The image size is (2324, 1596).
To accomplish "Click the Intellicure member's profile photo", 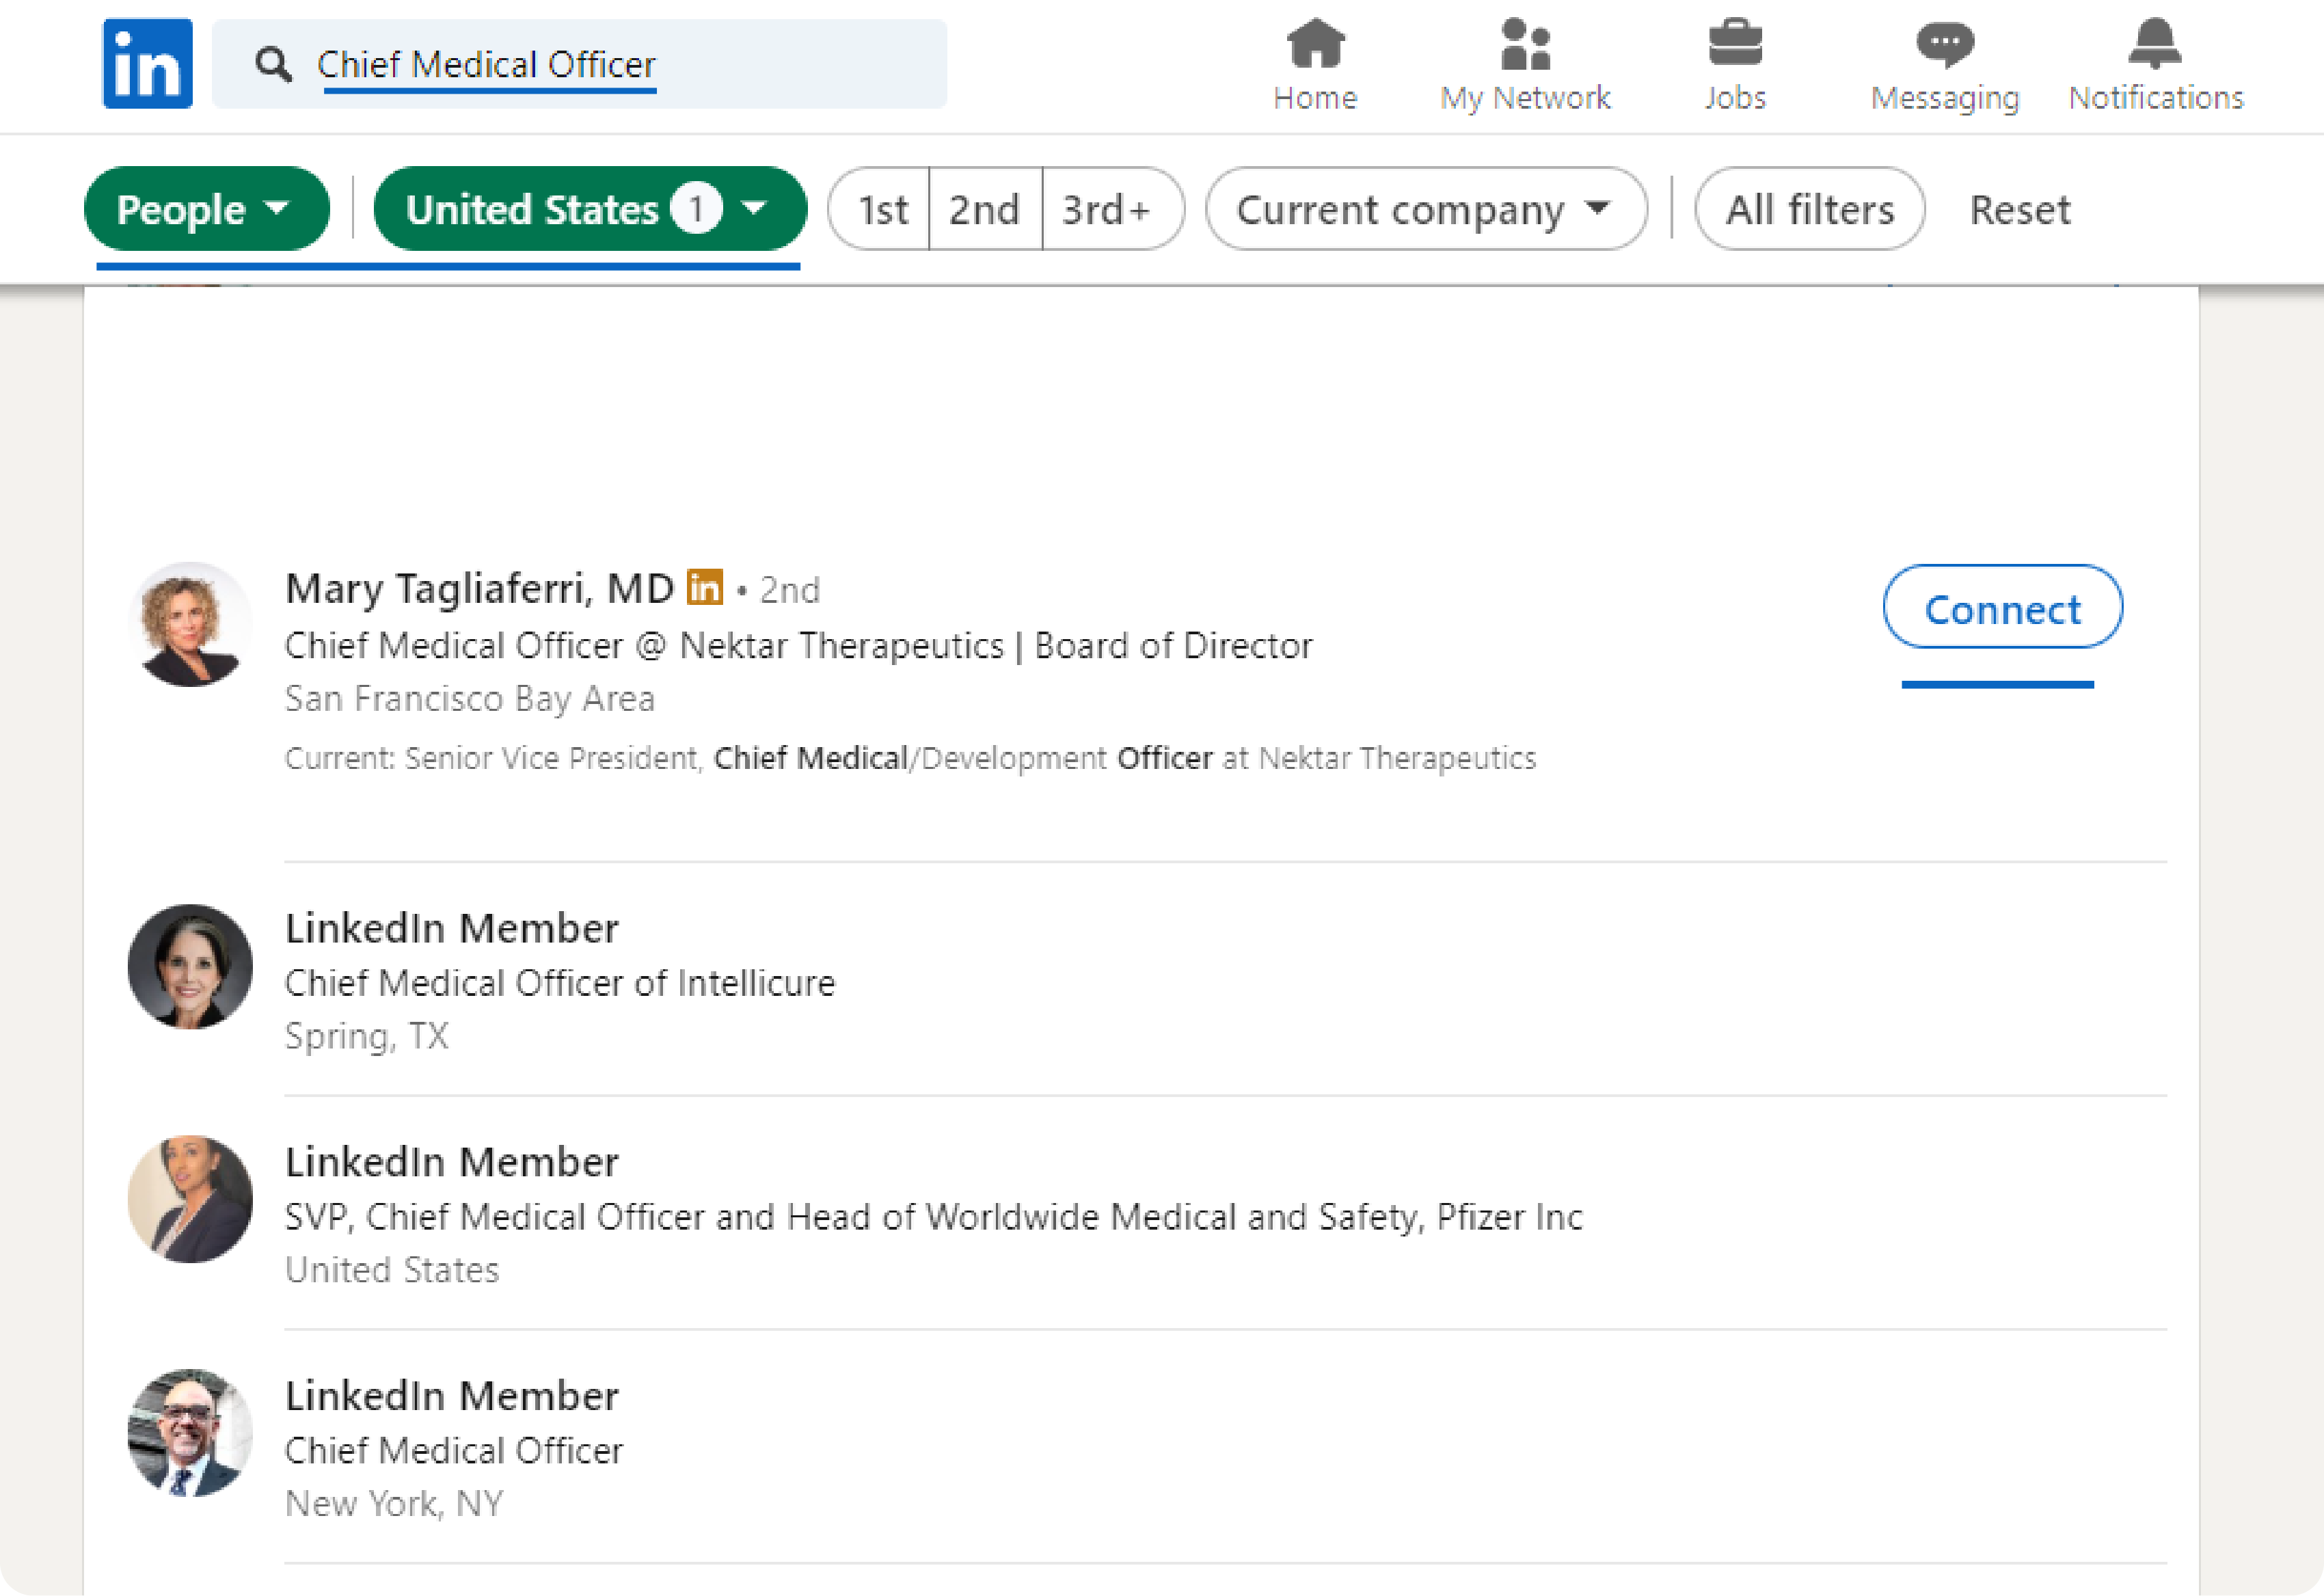I will [x=190, y=967].
